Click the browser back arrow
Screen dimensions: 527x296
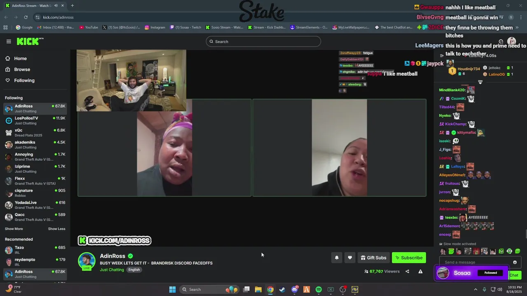point(6,17)
